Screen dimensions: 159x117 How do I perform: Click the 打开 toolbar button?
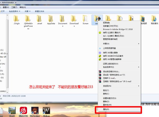(2, 11)
